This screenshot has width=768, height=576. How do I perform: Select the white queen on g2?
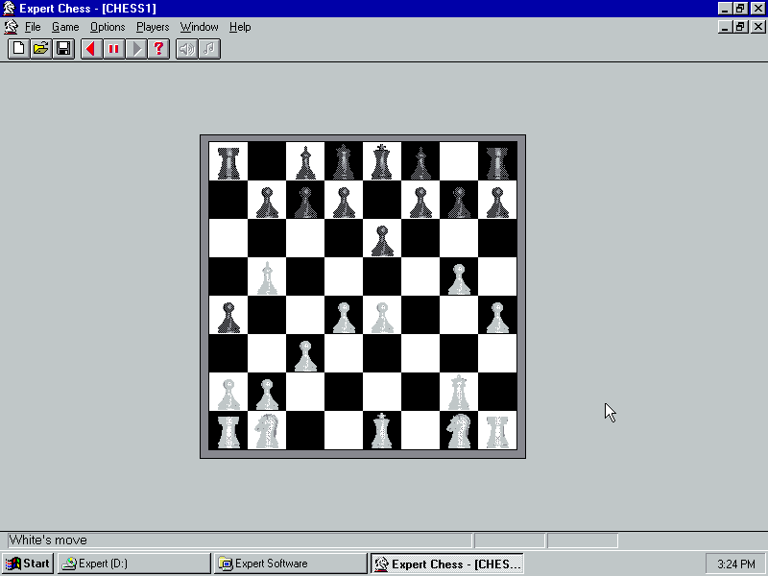459,393
